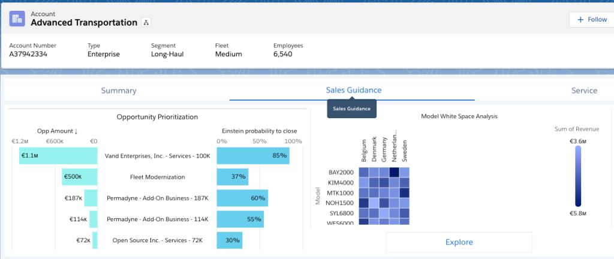Screen dimensions: 614x259
Task: Select Permadyne - Add-On Business - 187K
Action: [x=158, y=198]
